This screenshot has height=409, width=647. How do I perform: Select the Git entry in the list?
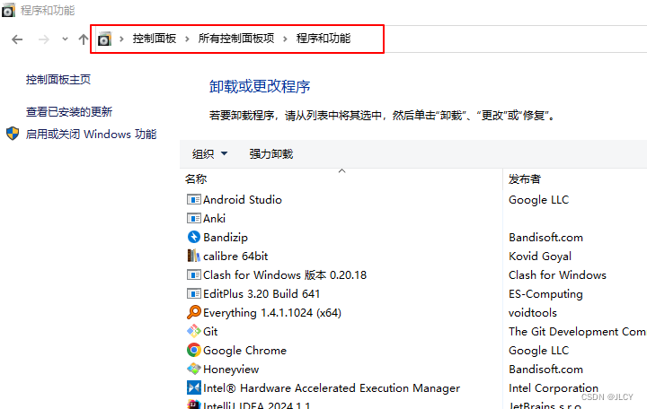tap(210, 332)
